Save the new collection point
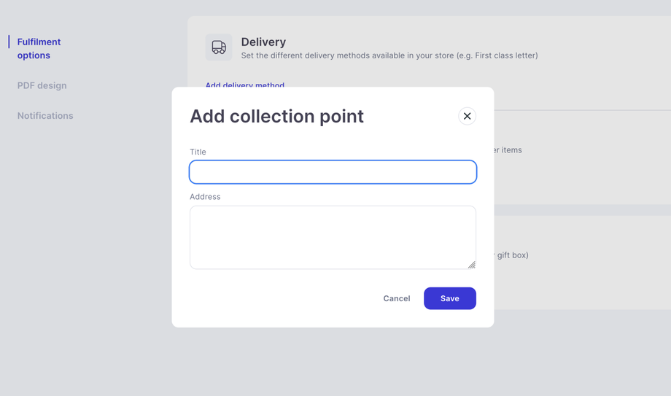The height and width of the screenshot is (396, 671). tap(449, 298)
